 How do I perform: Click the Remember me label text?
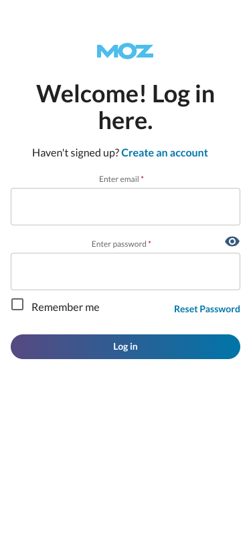66,307
